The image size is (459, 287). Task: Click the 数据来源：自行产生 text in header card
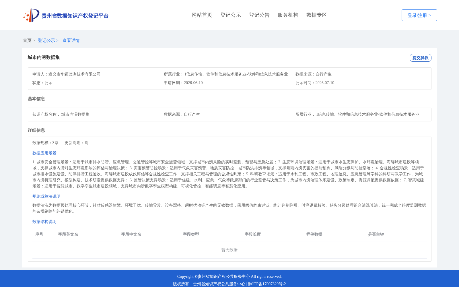[314, 74]
